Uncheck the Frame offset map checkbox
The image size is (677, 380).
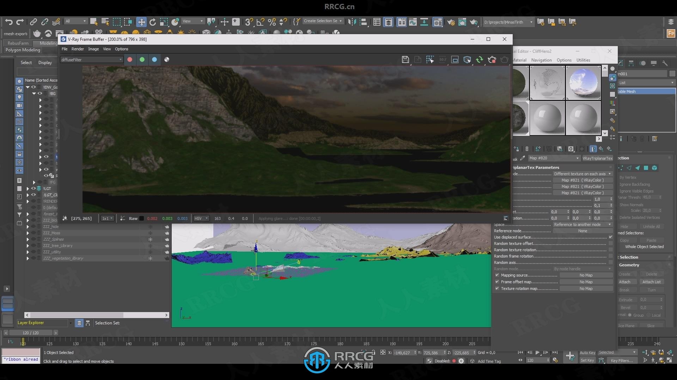[x=497, y=282]
